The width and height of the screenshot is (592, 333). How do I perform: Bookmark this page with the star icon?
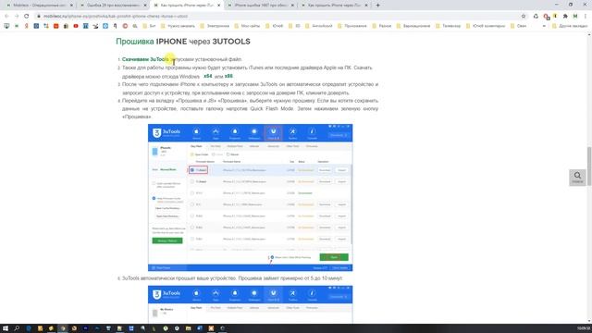524,17
